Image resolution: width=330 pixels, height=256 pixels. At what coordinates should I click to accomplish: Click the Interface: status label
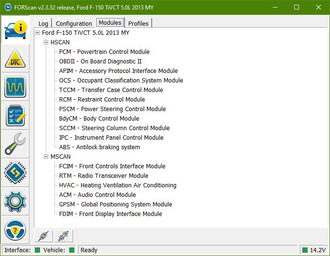[x=18, y=250]
